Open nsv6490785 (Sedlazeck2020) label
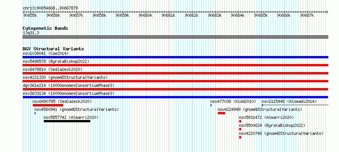339x152 pixels. [x=62, y=101]
